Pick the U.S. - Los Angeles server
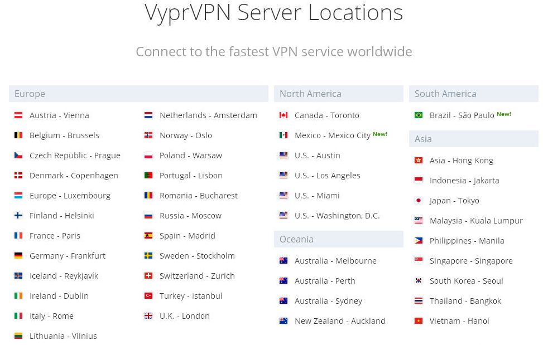The width and height of the screenshot is (543, 345). coord(328,176)
